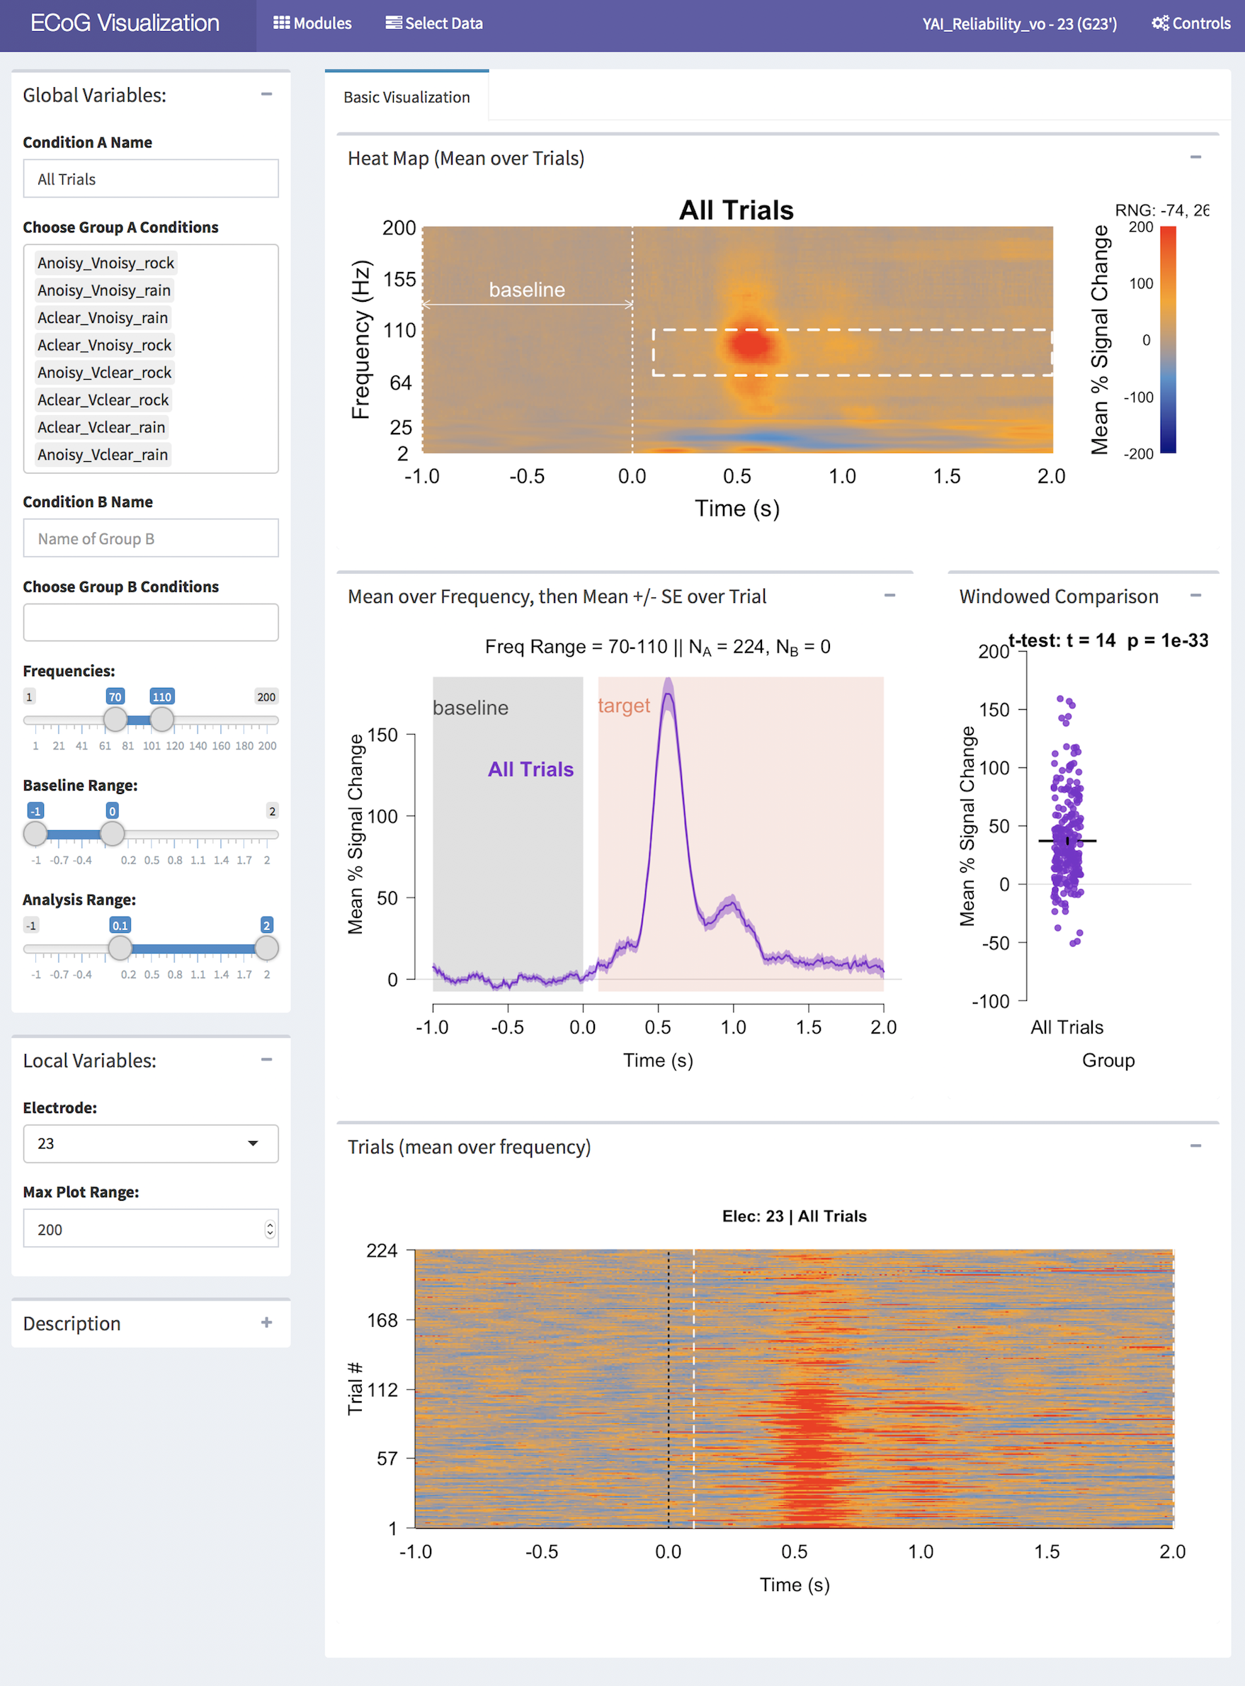
Task: Open the Select Data menu
Action: [x=434, y=23]
